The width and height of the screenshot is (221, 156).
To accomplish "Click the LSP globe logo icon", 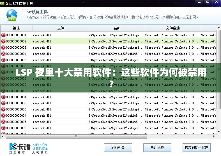I will [12, 15].
